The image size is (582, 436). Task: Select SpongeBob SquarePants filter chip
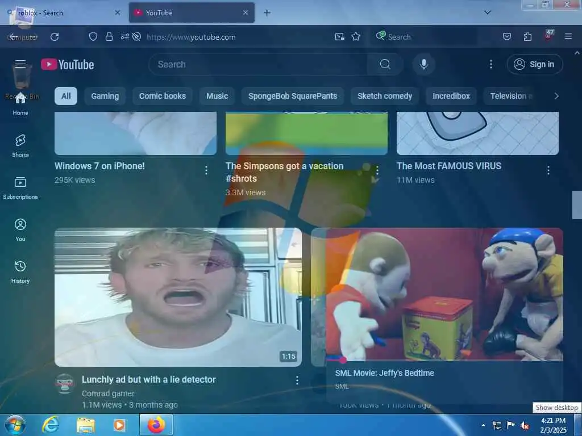(x=293, y=96)
